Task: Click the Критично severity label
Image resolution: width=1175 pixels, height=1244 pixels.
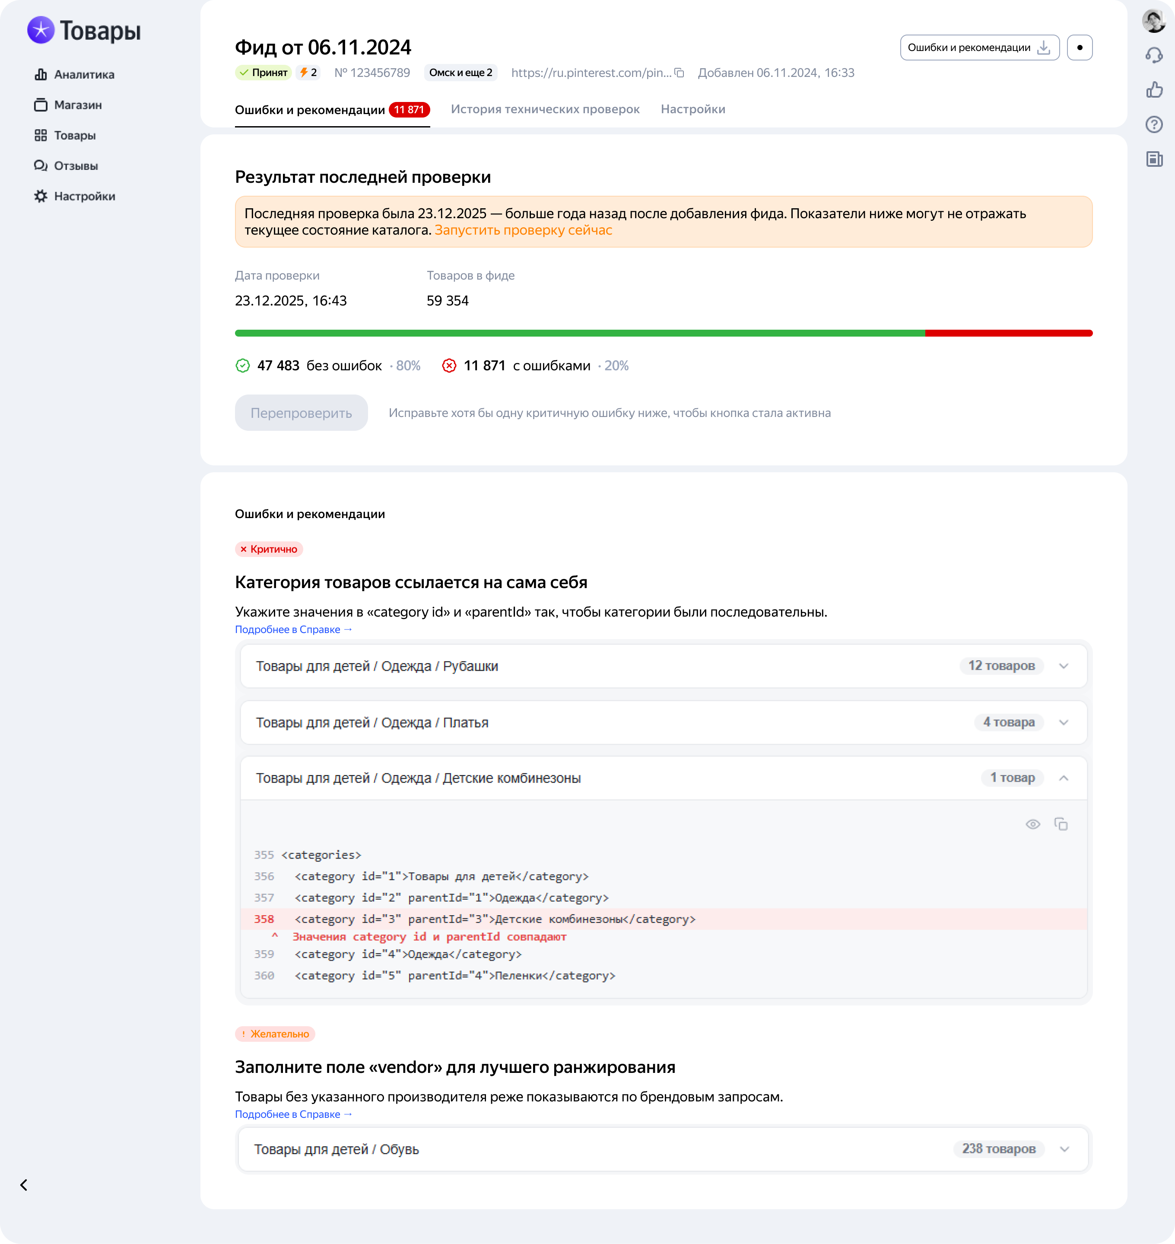Action: point(269,549)
